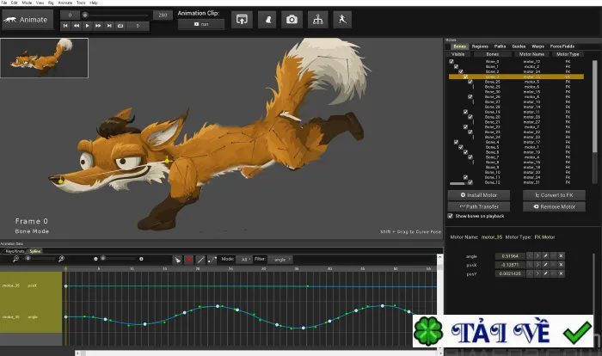
Task: Click the running figure icon
Action: (x=342, y=19)
